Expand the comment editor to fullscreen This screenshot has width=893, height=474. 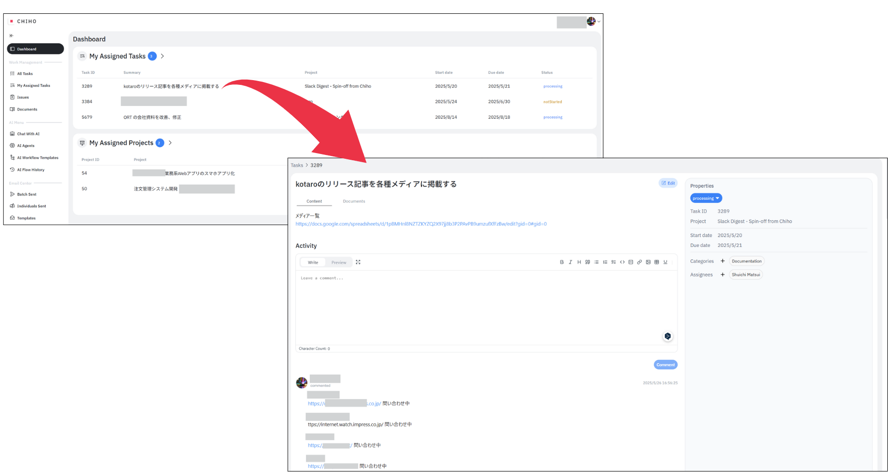pos(358,262)
